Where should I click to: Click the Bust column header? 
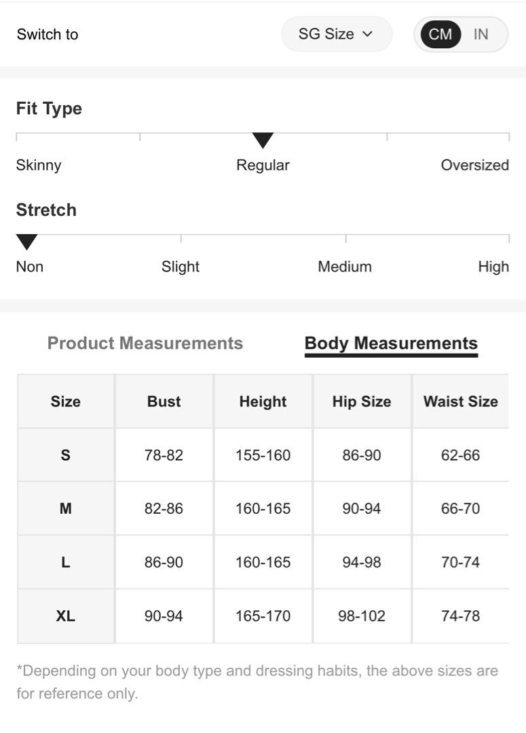click(x=164, y=401)
